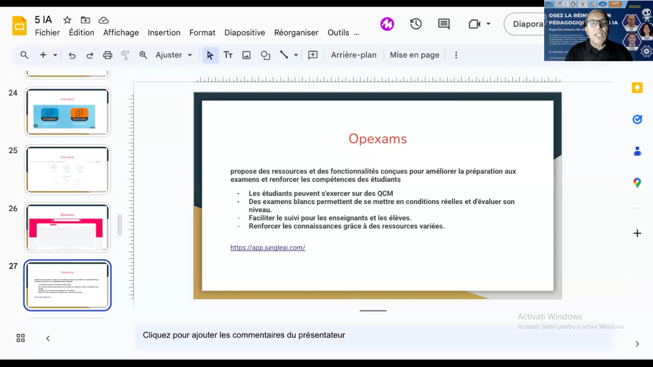Switch to grid view of slides

click(20, 338)
